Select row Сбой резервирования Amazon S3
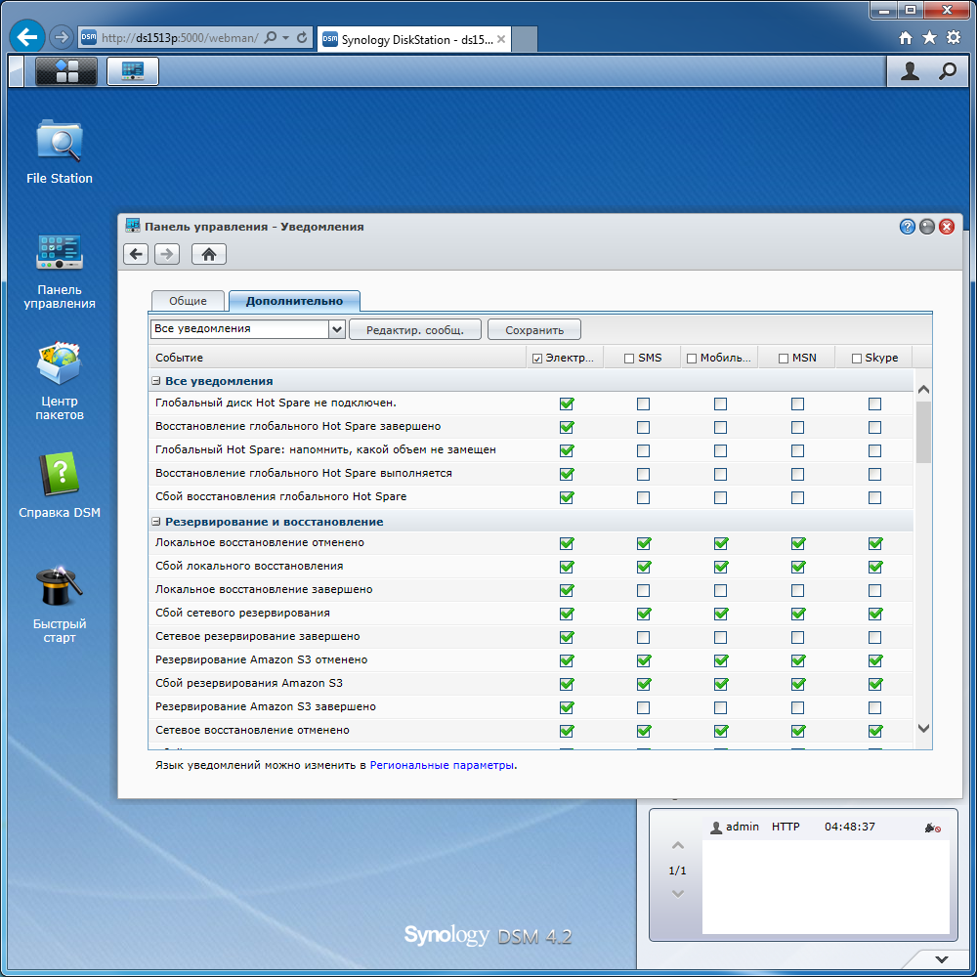Screen dimensions: 977x977 tap(531, 684)
